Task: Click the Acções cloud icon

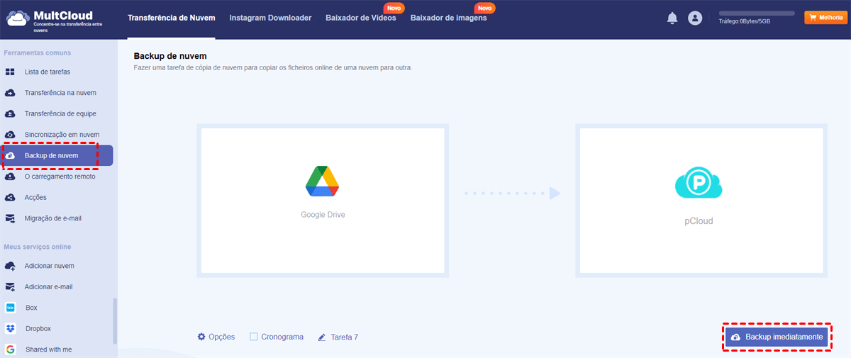Action: (x=10, y=197)
